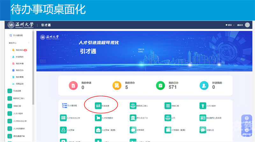The image size is (255, 142).
Task: Click orange 我的待办 icon card
Action: coord(117,85)
